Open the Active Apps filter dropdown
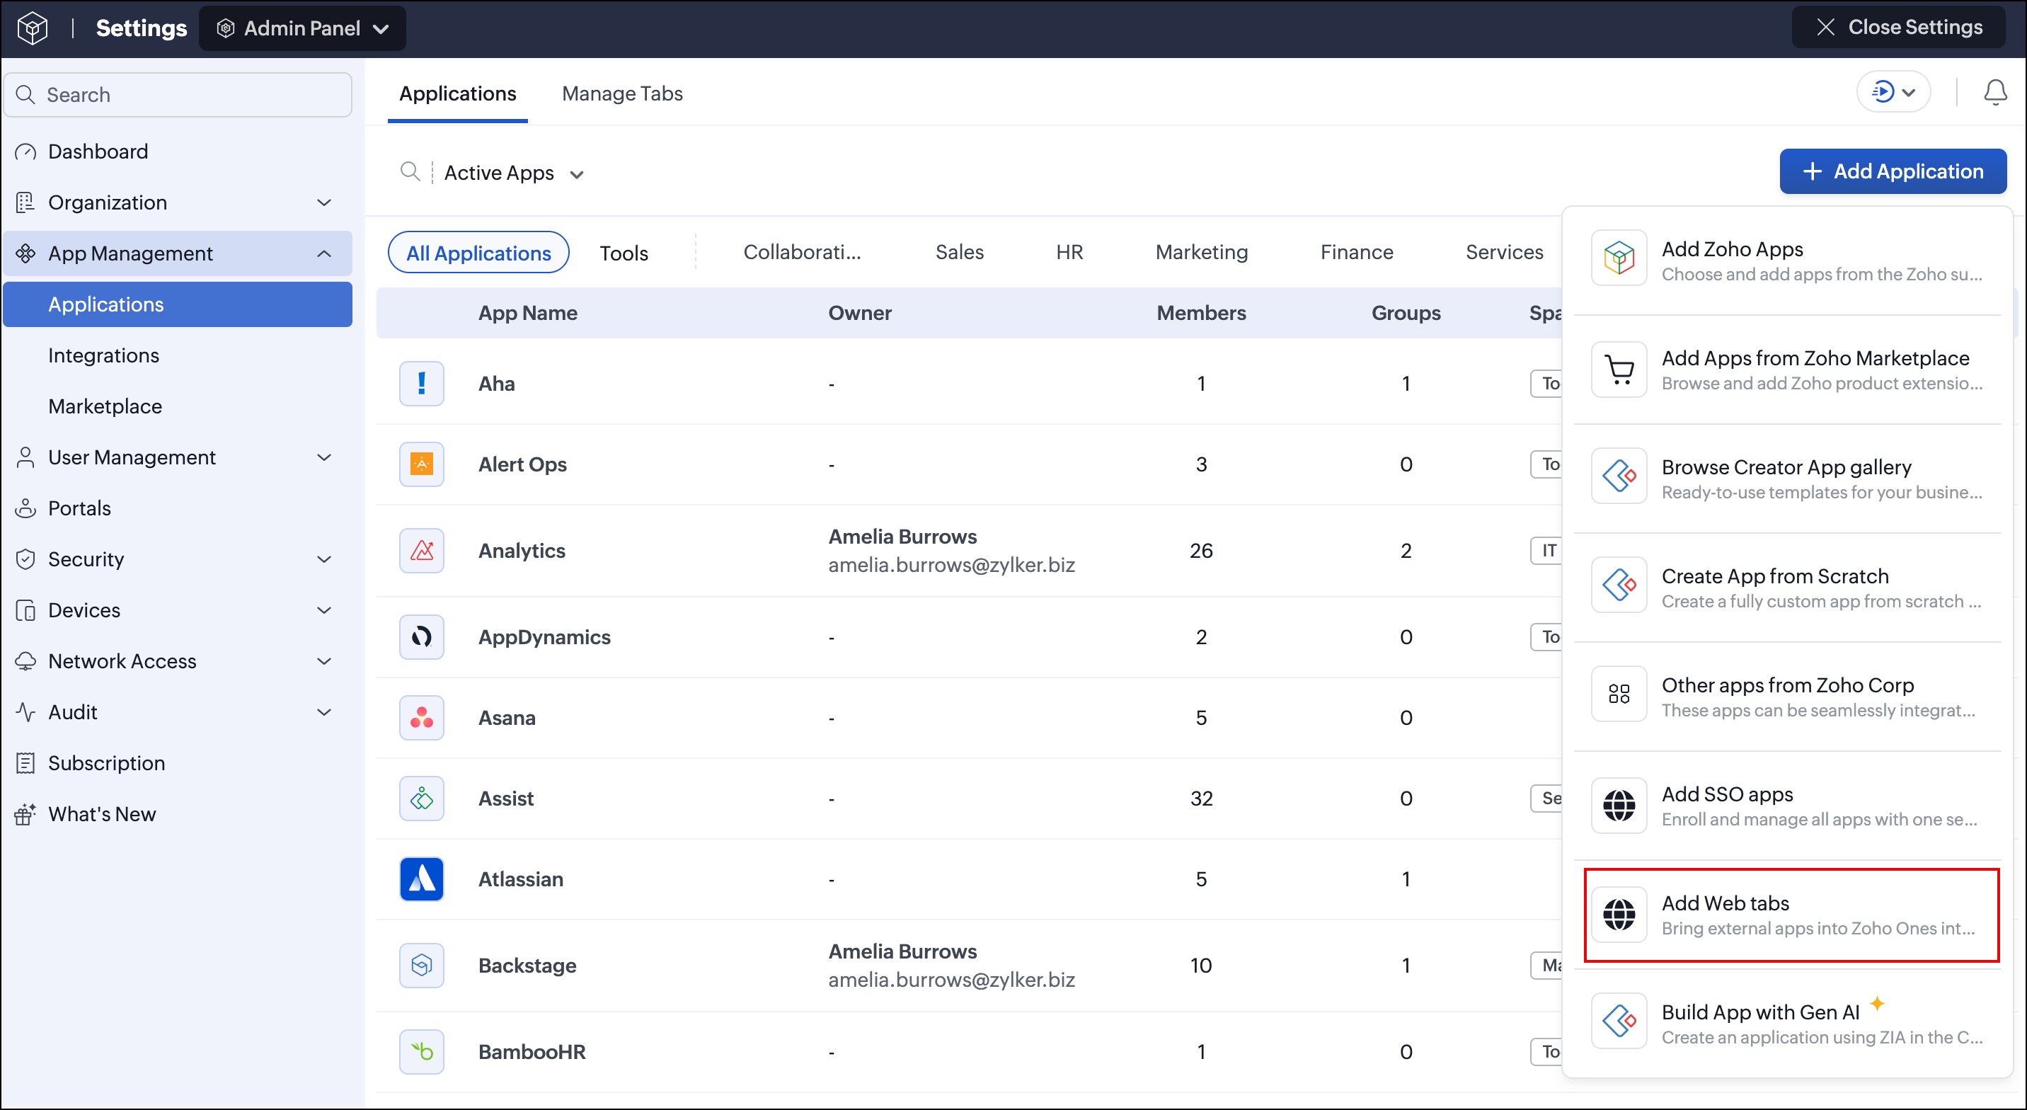 pos(514,173)
